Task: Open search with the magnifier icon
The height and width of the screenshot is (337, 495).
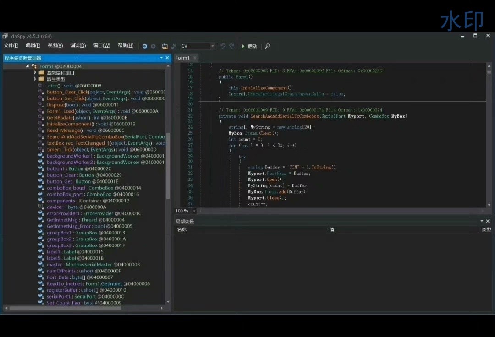Action: (x=268, y=46)
